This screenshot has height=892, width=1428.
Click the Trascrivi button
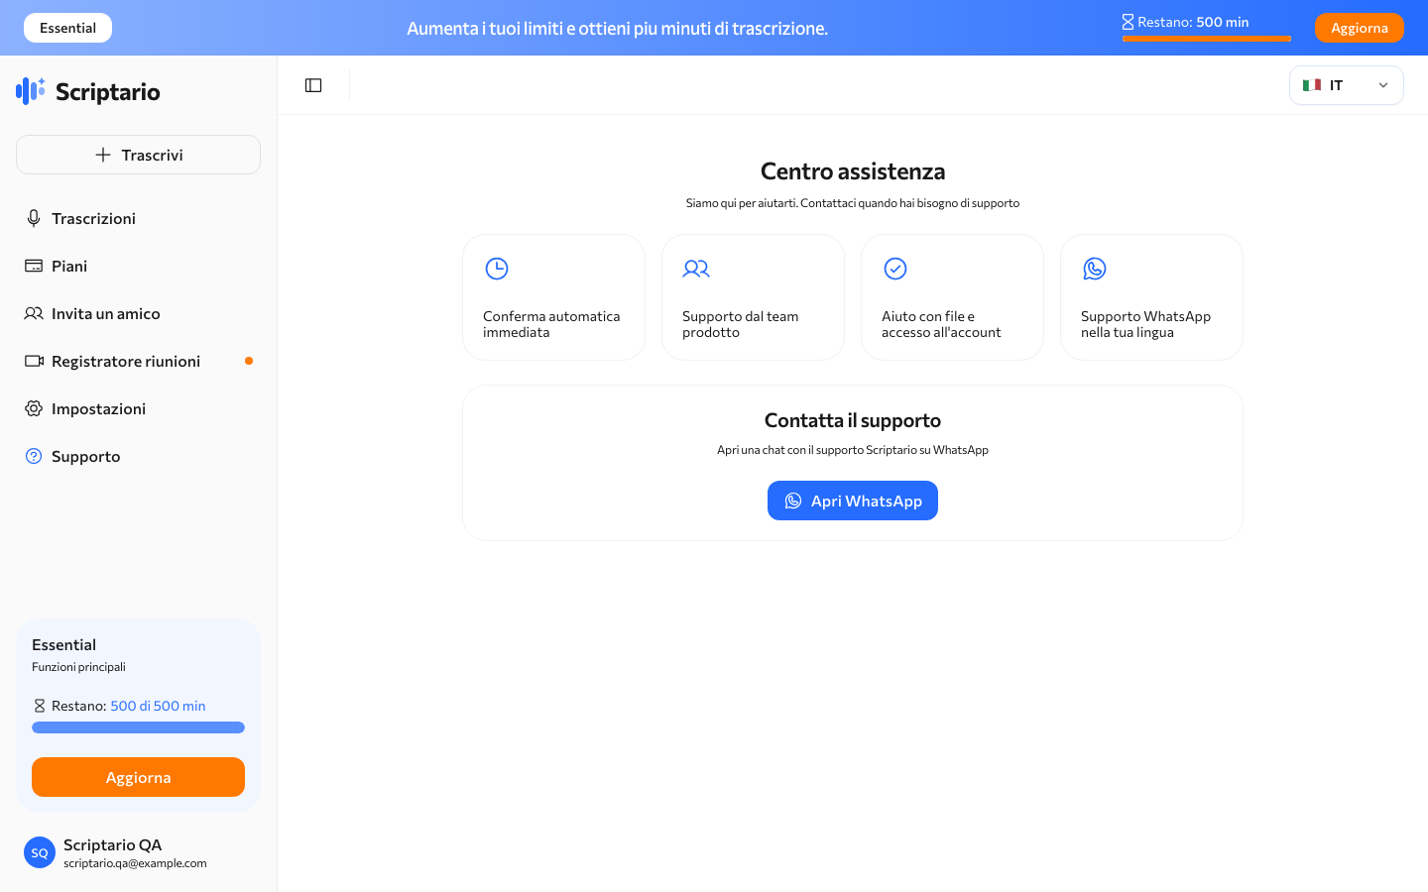point(139,155)
